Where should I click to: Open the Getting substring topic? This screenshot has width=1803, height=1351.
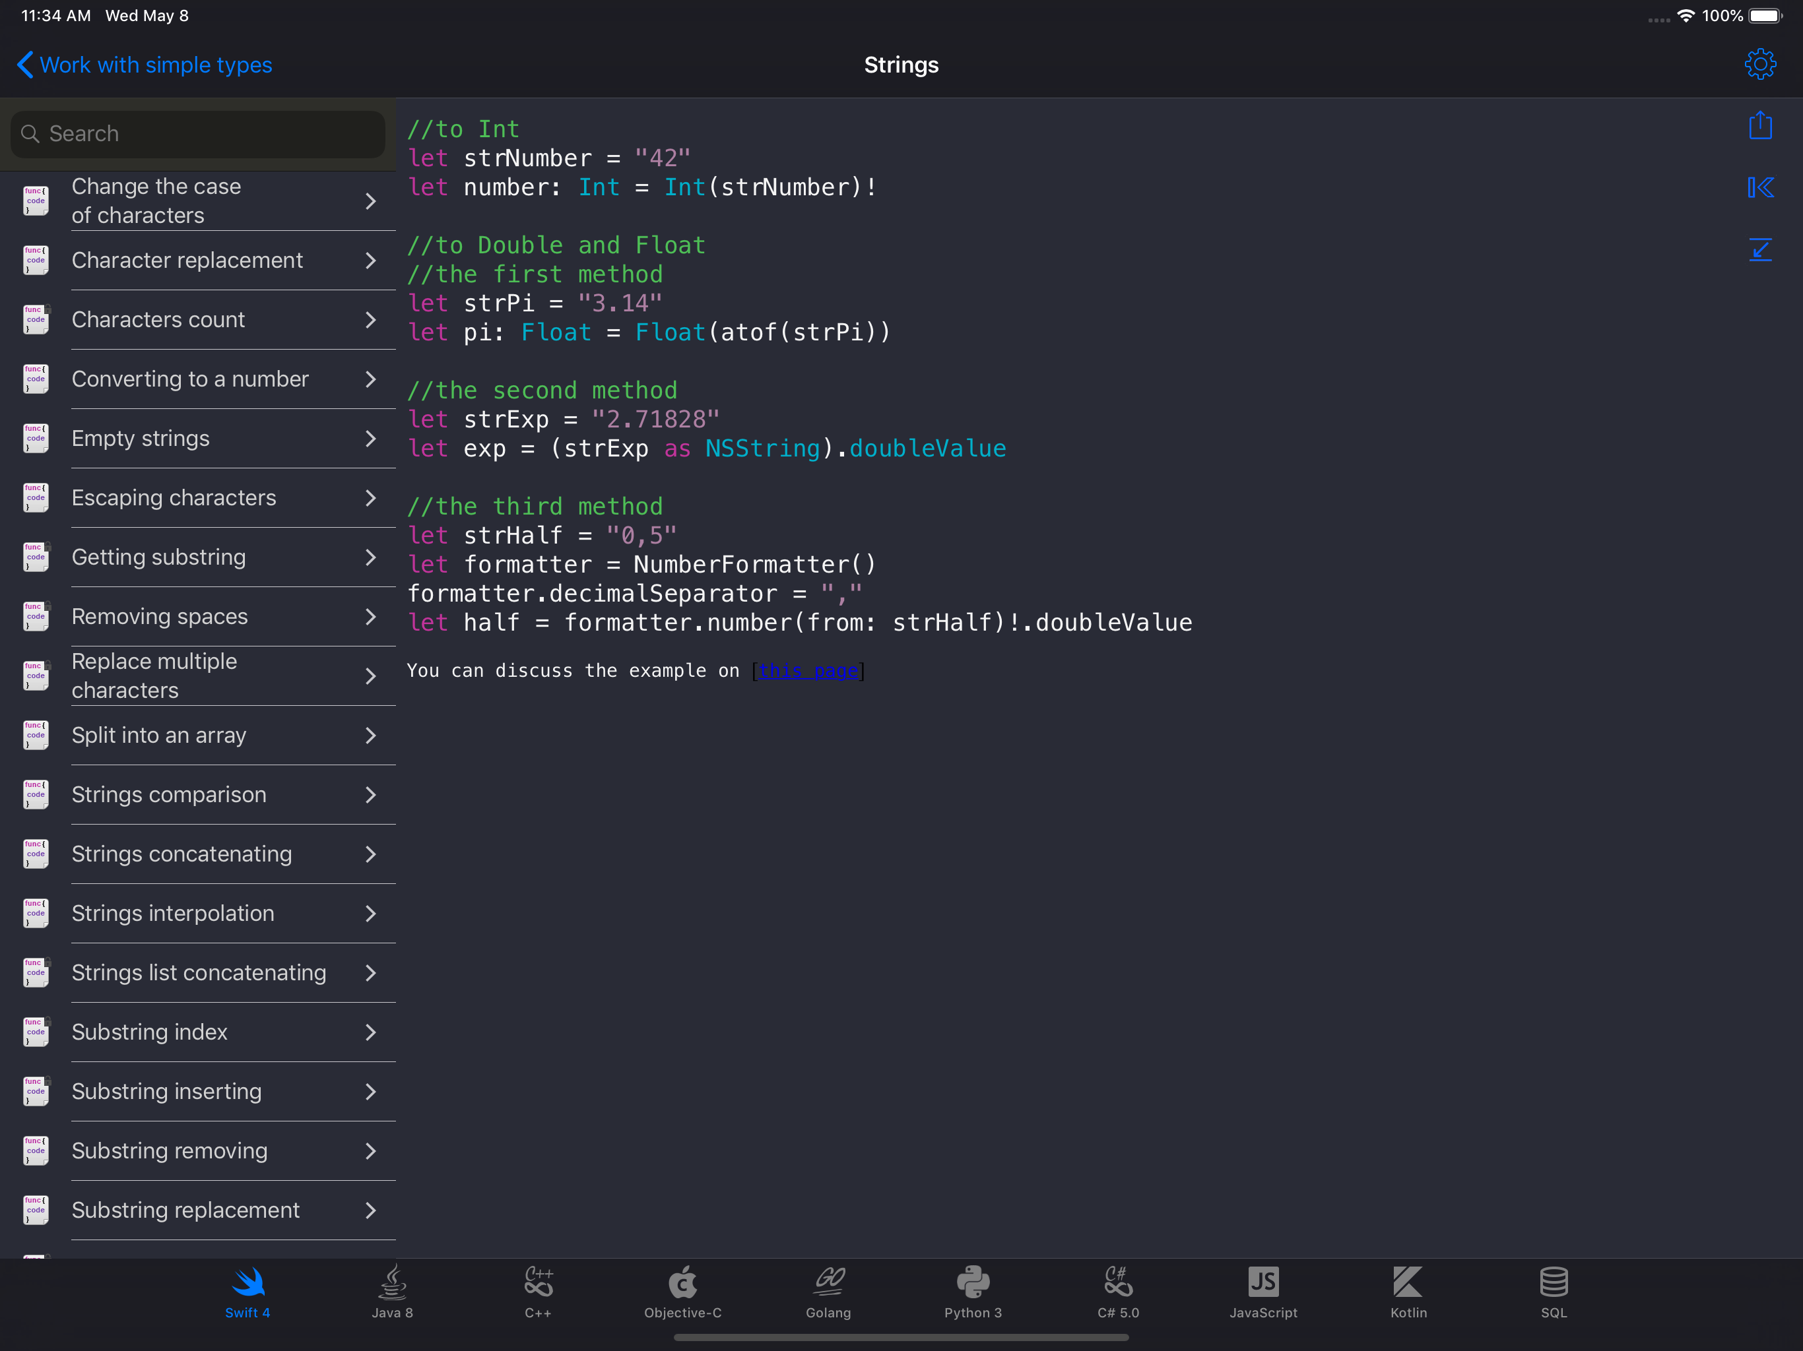click(159, 557)
